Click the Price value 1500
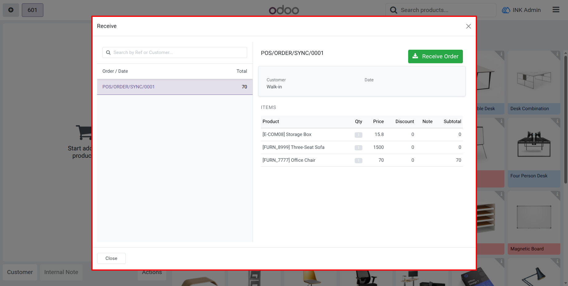 tap(378, 147)
